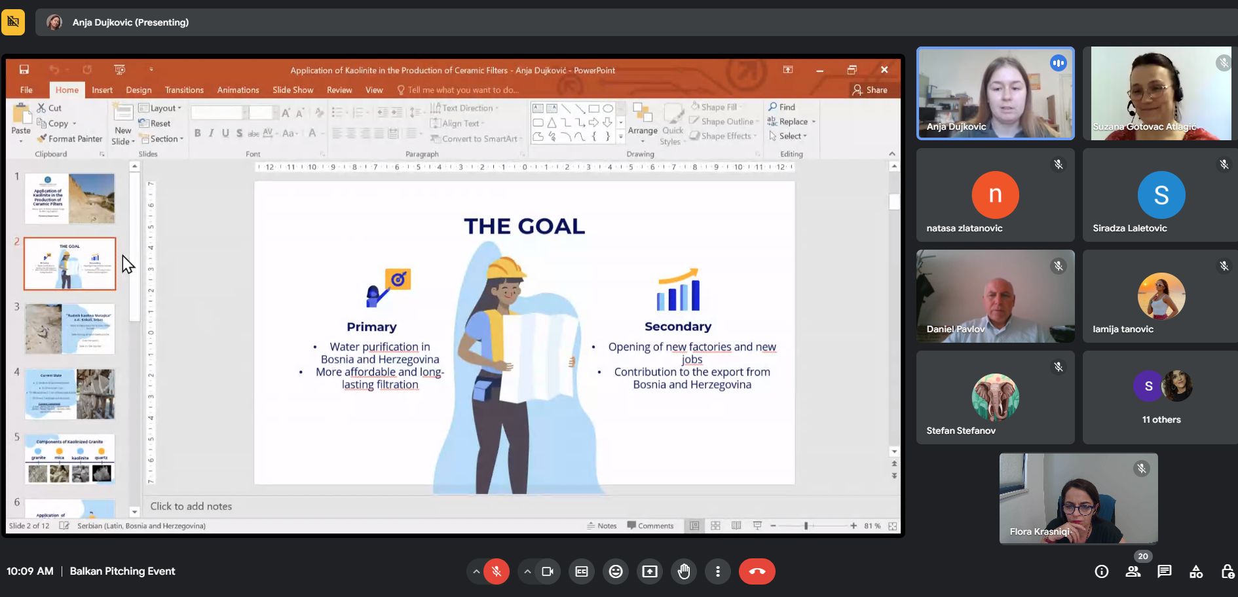Select slide 5 thumbnail Components of Kaolinized Granite
Screen dimensions: 1238x597
pyautogui.click(x=70, y=459)
